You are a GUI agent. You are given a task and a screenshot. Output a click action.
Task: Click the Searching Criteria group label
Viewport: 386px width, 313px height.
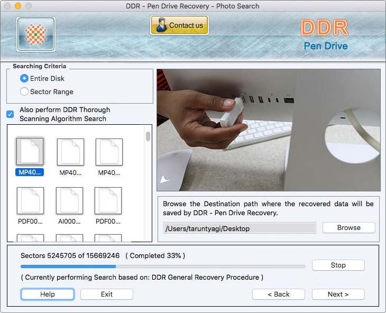tap(39, 66)
